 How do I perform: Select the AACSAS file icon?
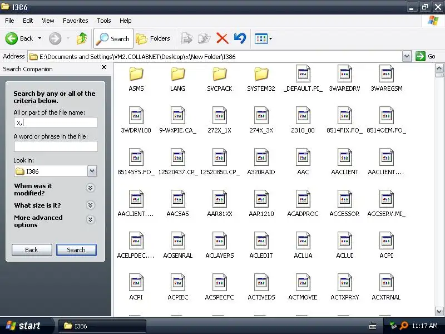coord(178,199)
